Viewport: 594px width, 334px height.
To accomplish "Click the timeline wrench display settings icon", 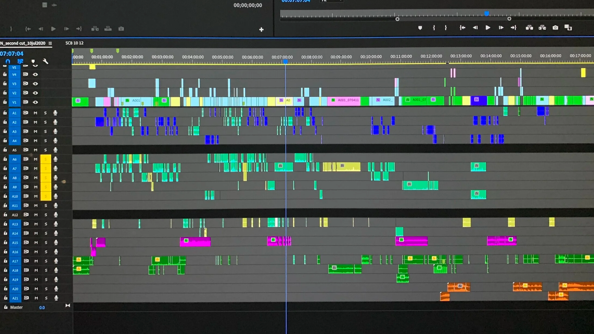I will (x=46, y=61).
